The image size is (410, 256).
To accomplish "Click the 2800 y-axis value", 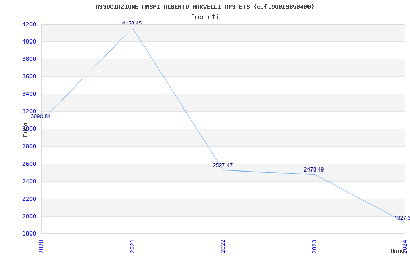I will click(x=29, y=146).
